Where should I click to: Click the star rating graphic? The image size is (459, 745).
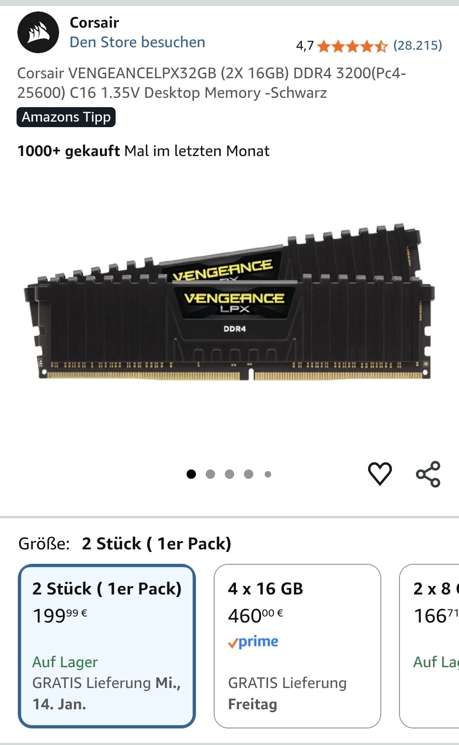click(x=352, y=45)
